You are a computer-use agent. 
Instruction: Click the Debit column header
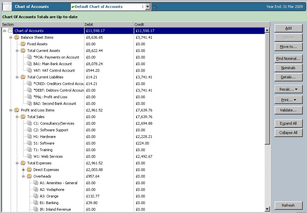pyautogui.click(x=109, y=24)
